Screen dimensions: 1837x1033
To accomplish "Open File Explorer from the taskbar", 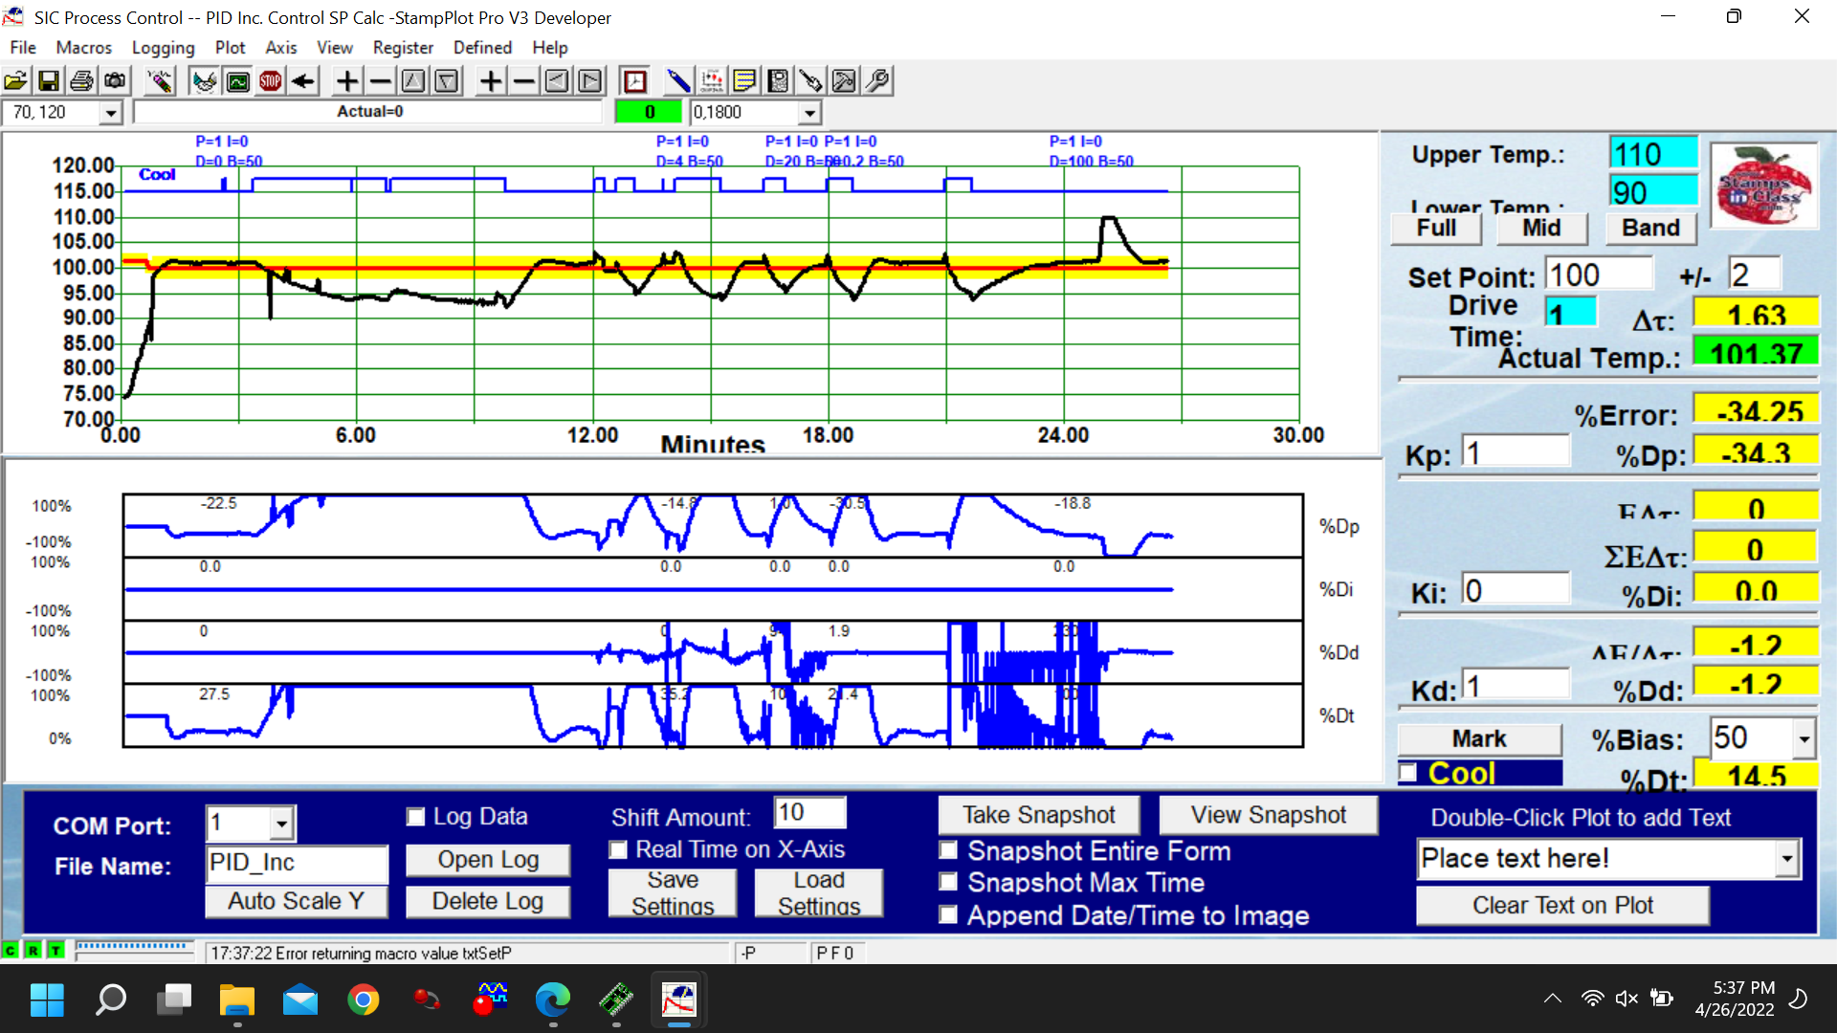I will point(236,1000).
